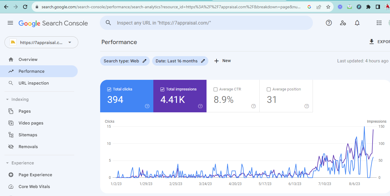
Task: Click the Average CTR value 8.9%
Action: click(x=224, y=100)
